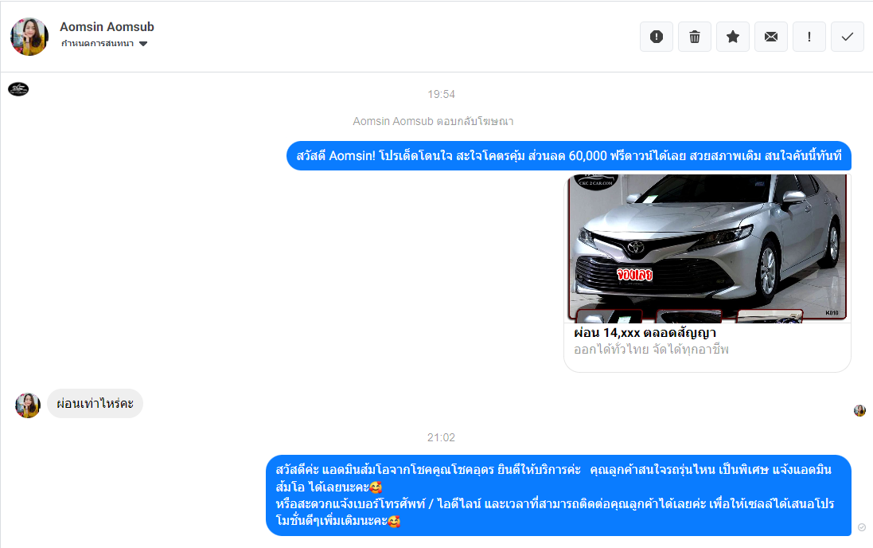Image resolution: width=873 pixels, height=548 pixels.
Task: Click the Aomsin Aomsub ตอบกลับโฆษณา notice
Action: click(433, 121)
